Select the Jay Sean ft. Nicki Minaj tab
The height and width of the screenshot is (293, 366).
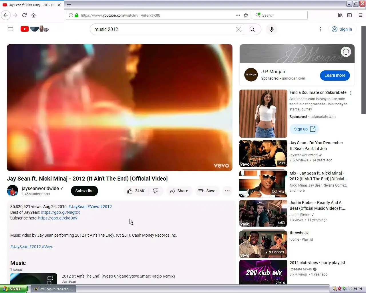pyautogui.click(x=32, y=5)
